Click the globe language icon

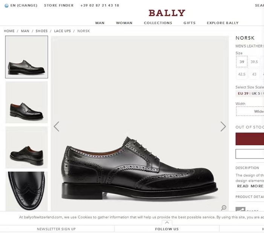(x=6, y=6)
